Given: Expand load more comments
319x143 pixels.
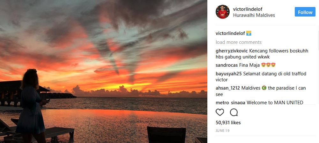Looking at the screenshot, I should point(238,42).
